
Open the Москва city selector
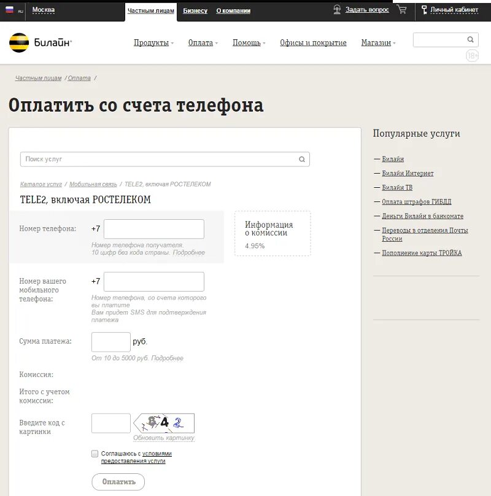pyautogui.click(x=44, y=10)
